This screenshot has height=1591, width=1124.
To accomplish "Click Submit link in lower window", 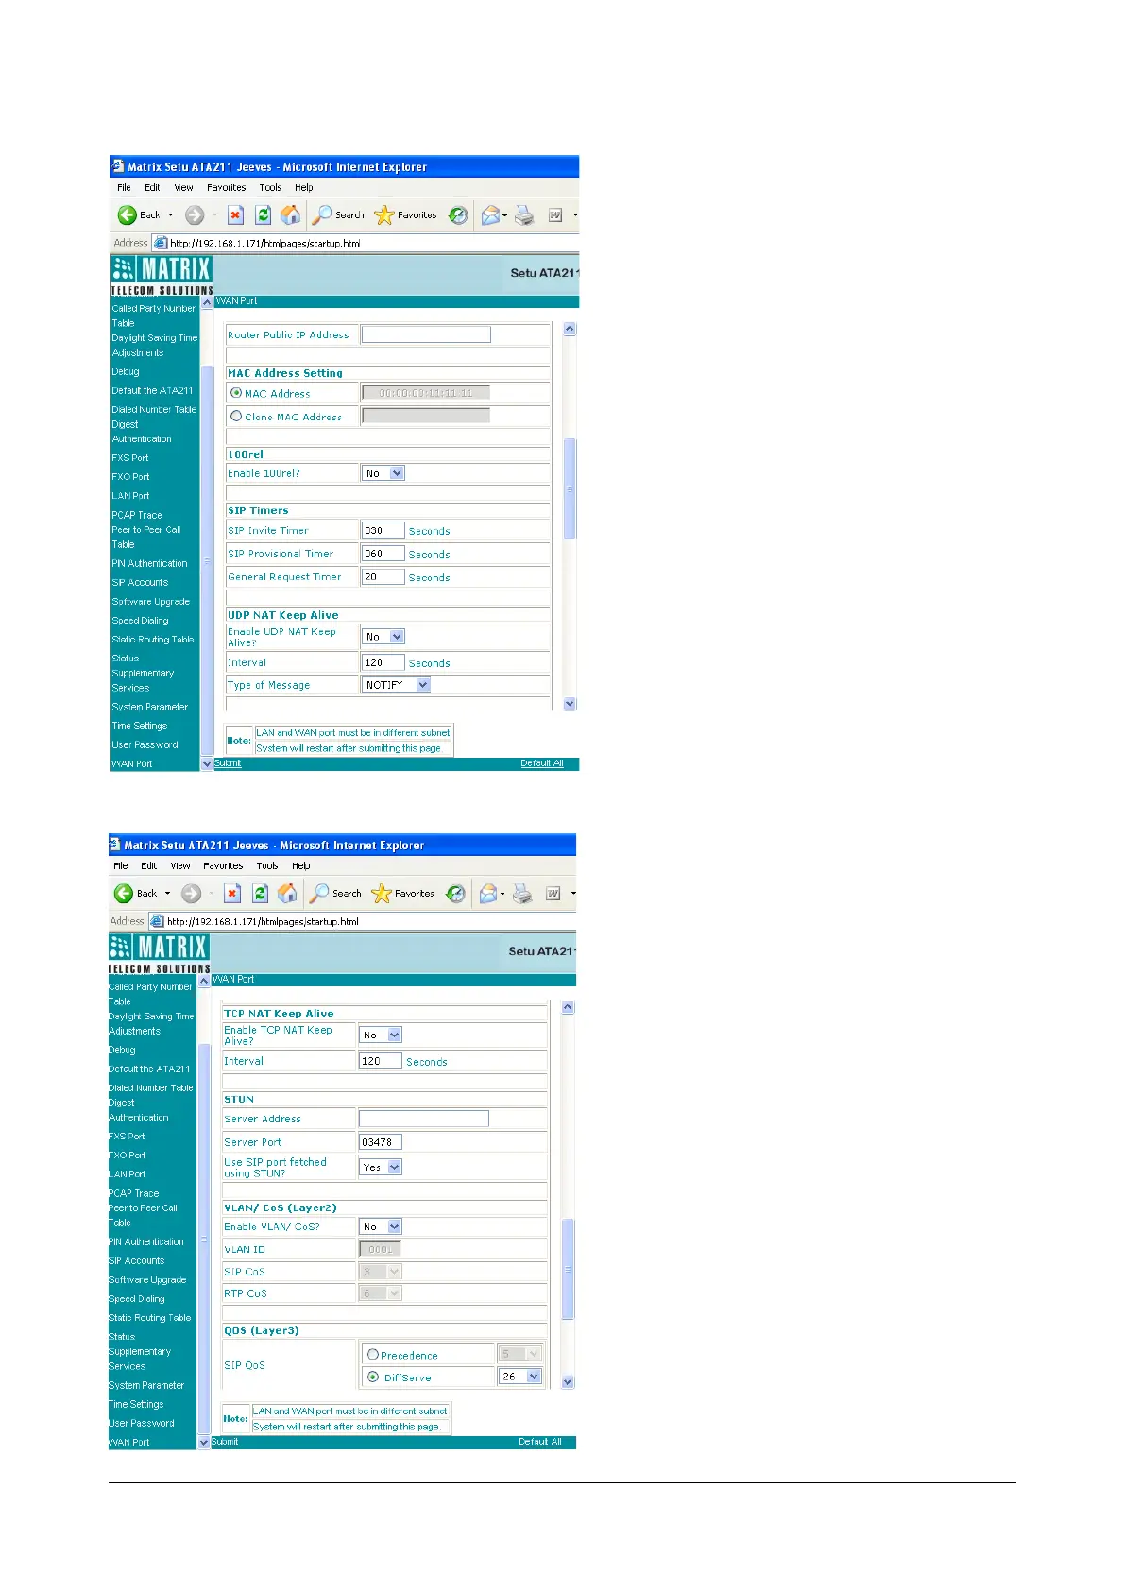I will pyautogui.click(x=225, y=1442).
